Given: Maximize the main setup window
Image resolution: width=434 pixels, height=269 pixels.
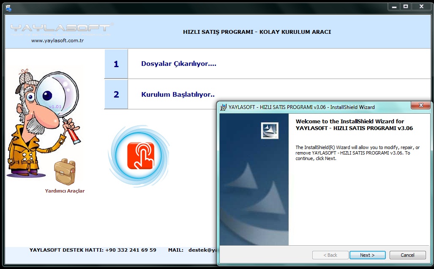Looking at the screenshot, I should pyautogui.click(x=406, y=7).
